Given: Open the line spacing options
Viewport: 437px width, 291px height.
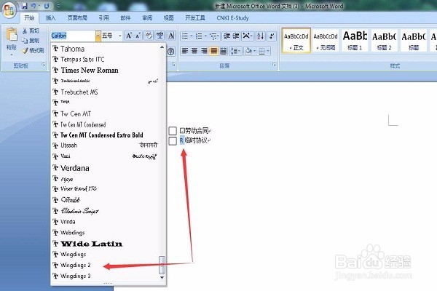Looking at the screenshot, I should [235, 51].
